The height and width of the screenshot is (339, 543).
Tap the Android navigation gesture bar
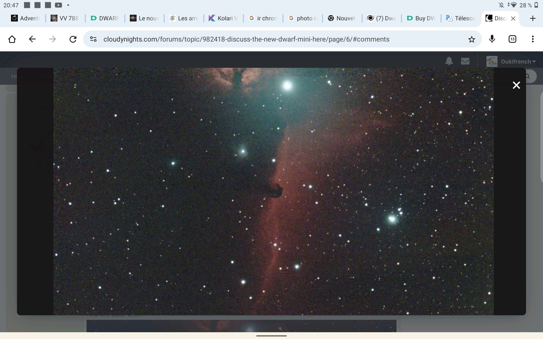[271, 336]
